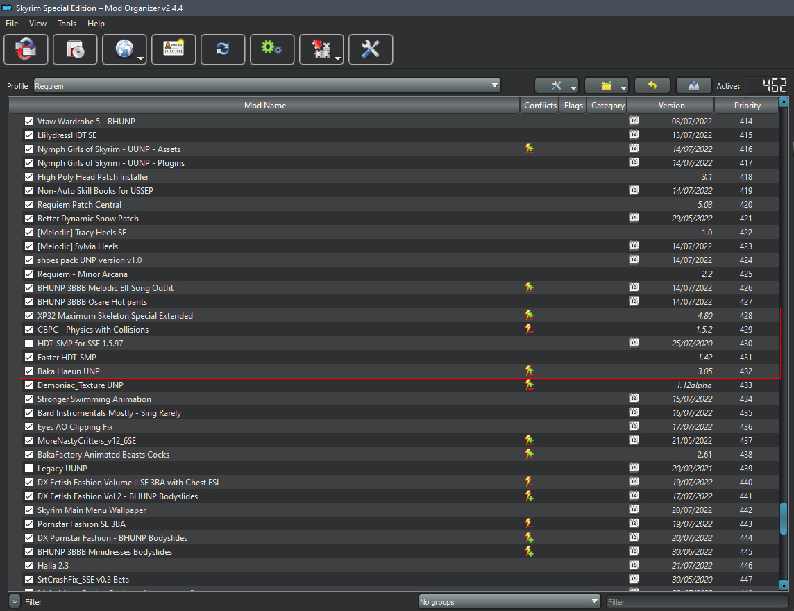Open Settings wrench and screwdriver icon
This screenshot has width=794, height=611.
(371, 50)
